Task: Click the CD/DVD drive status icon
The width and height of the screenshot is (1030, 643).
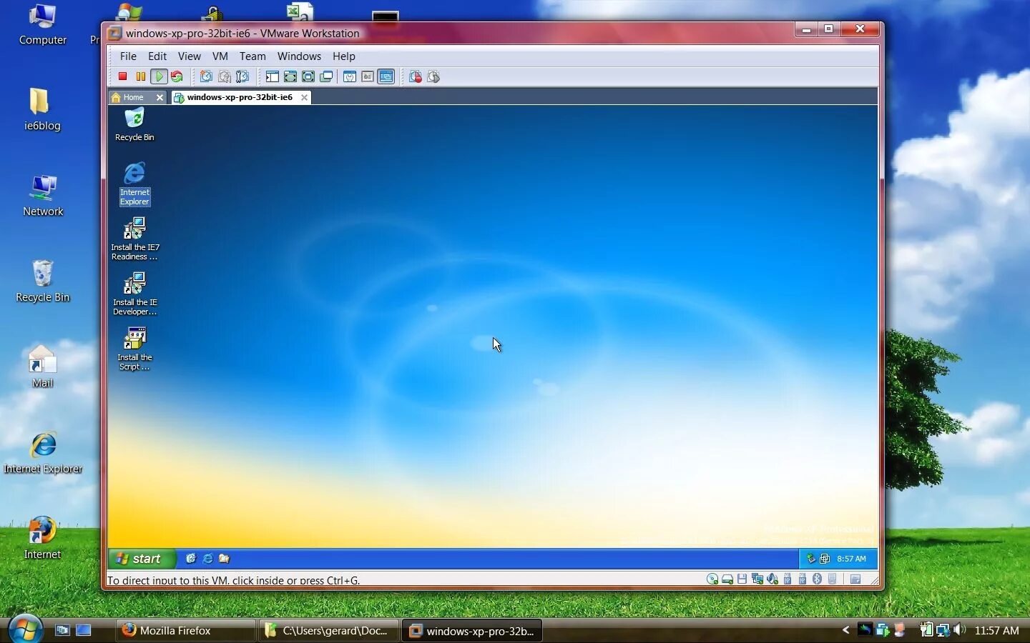Action: (x=712, y=579)
